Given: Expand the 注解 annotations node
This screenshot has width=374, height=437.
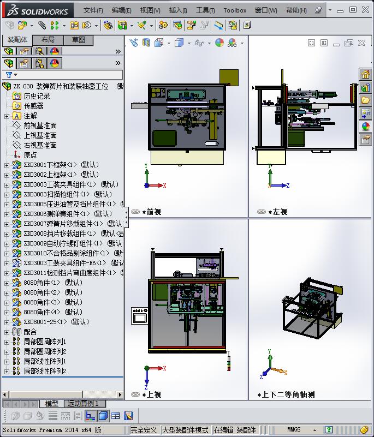Looking at the screenshot, I should point(7,116).
